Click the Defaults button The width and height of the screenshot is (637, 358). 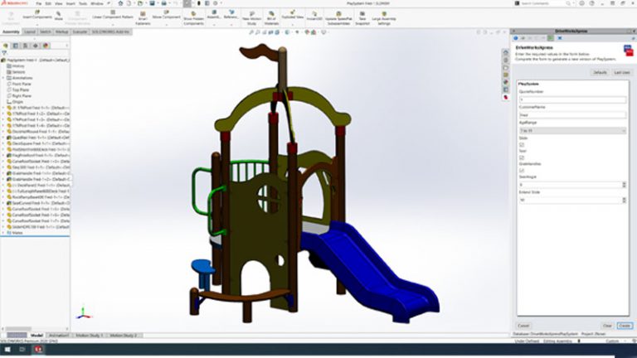(598, 72)
